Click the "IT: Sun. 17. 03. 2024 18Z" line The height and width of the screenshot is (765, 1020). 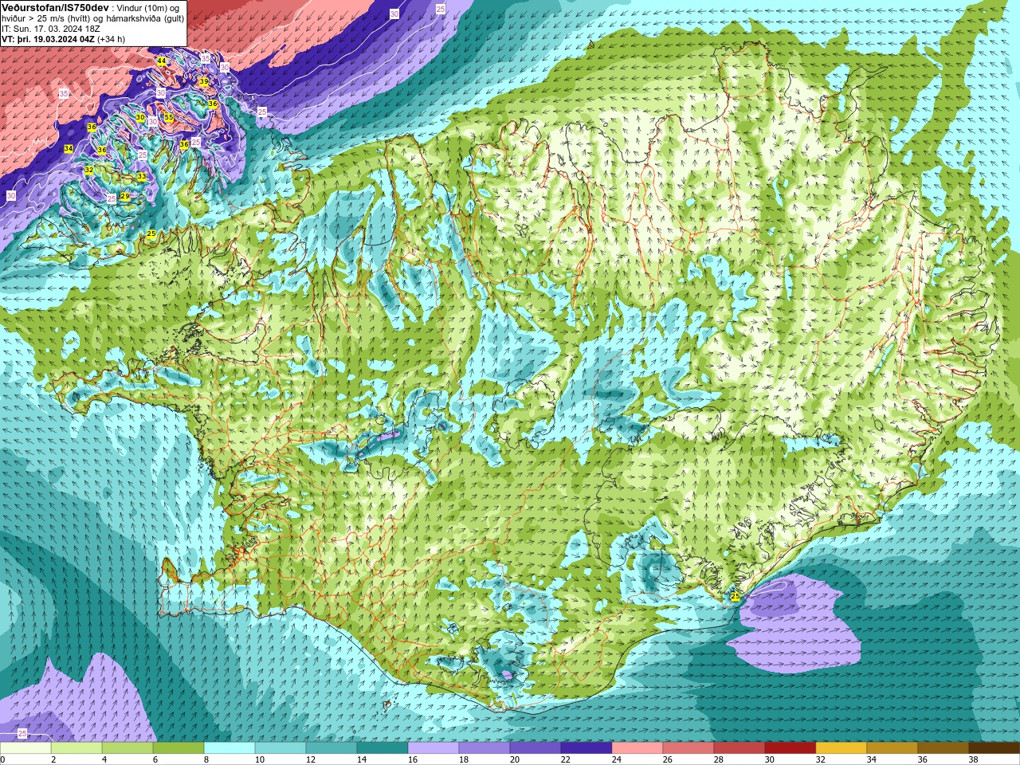[x=50, y=29]
